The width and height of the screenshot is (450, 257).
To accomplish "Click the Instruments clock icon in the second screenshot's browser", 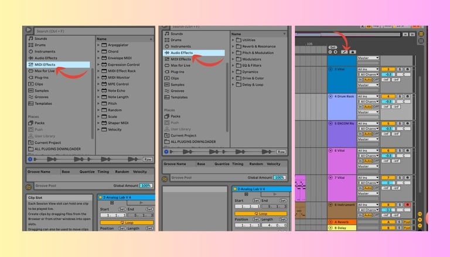I will pos(167,46).
